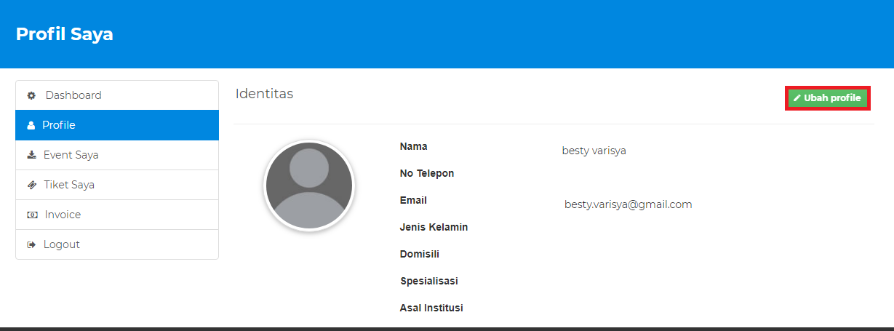894x331 pixels.
Task: Click the Asal Institusi field label
Action: (431, 308)
